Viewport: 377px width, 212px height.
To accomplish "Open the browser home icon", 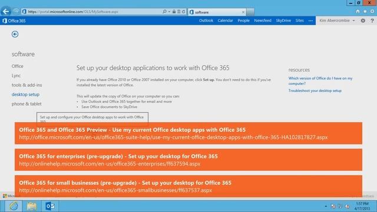I will pos(358,12).
